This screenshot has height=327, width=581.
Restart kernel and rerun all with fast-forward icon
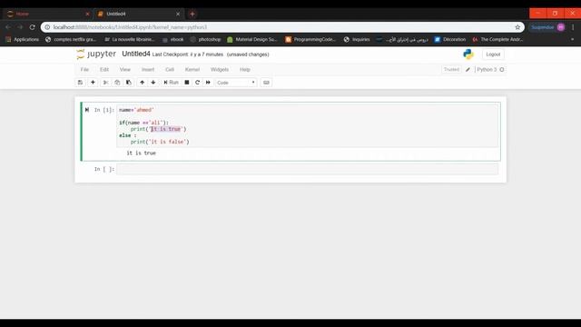[x=208, y=83]
